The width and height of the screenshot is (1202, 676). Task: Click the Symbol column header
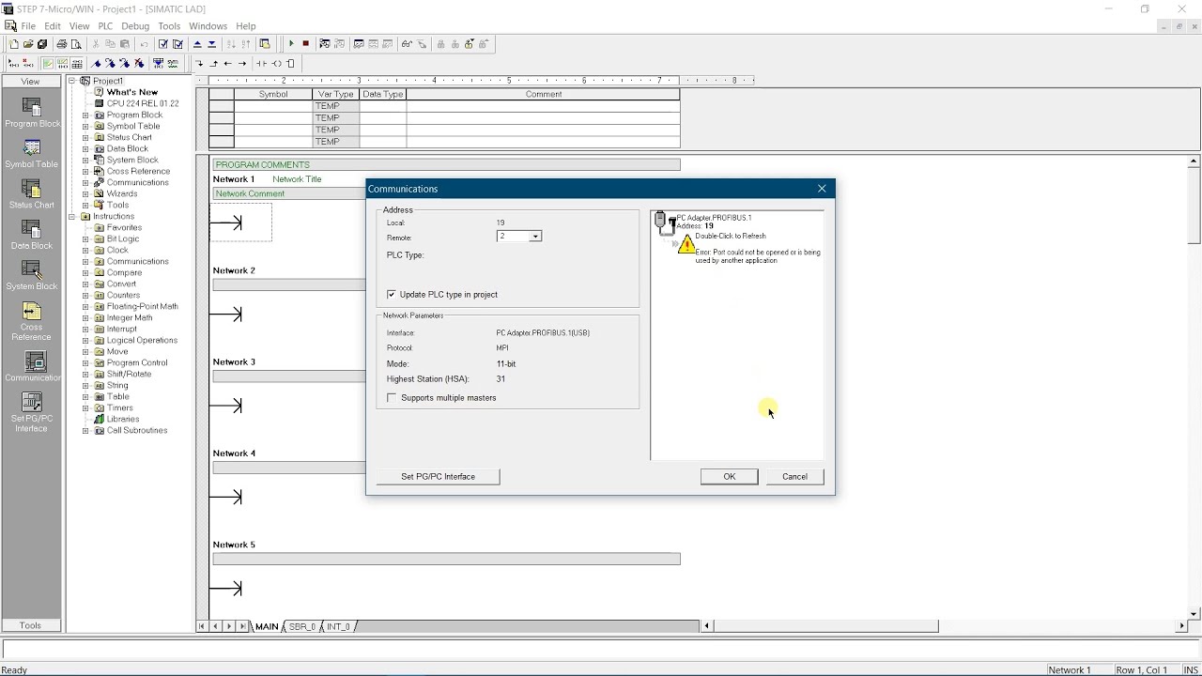pos(273,94)
